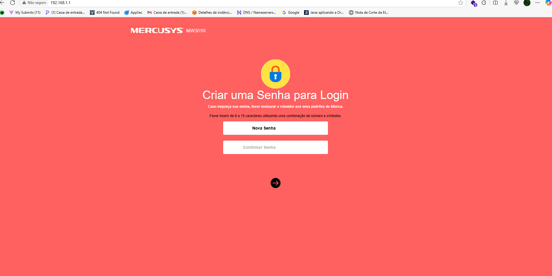The width and height of the screenshot is (552, 276).
Task: Click the Confirmar Senha input field
Action: tap(275, 147)
